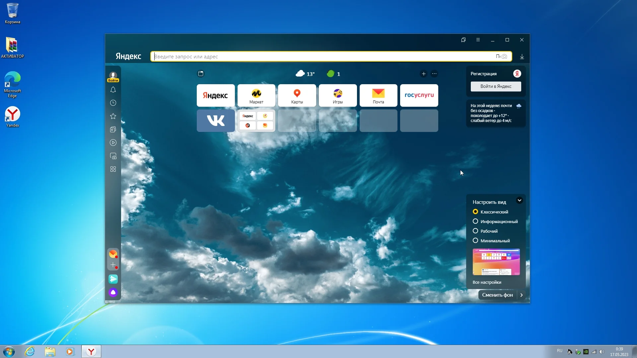Open the Почта tile
The height and width of the screenshot is (358, 637).
(x=378, y=95)
